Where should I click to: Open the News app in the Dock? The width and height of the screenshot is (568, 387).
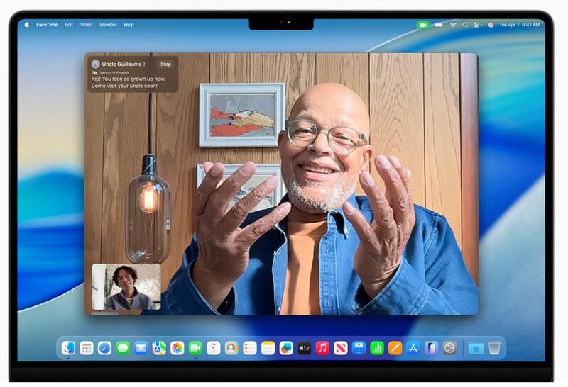341,348
